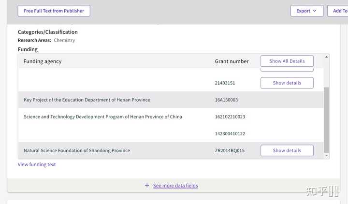This screenshot has height=204, width=348.
Task: Click the chevron arrow on the Export button
Action: (315, 11)
